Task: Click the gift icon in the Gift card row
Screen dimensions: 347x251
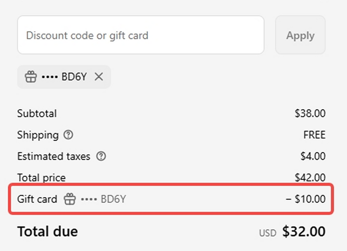Action: (69, 200)
